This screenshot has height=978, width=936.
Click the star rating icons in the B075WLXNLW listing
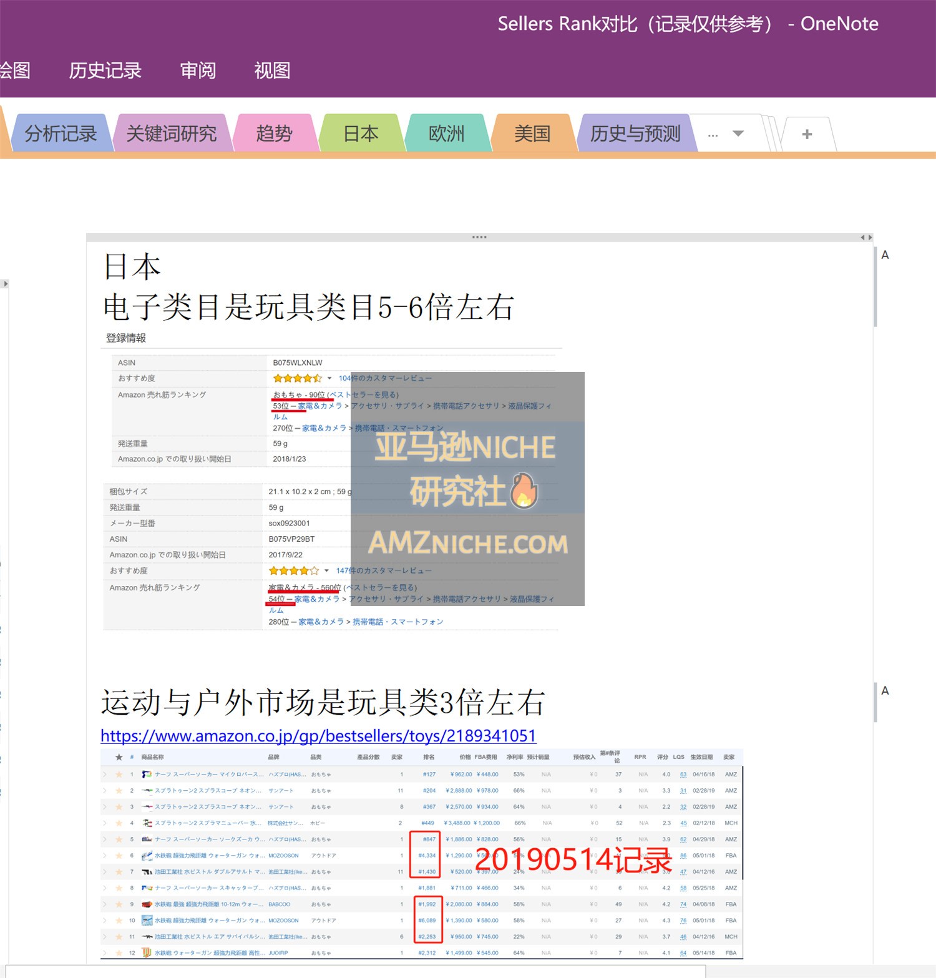point(298,378)
